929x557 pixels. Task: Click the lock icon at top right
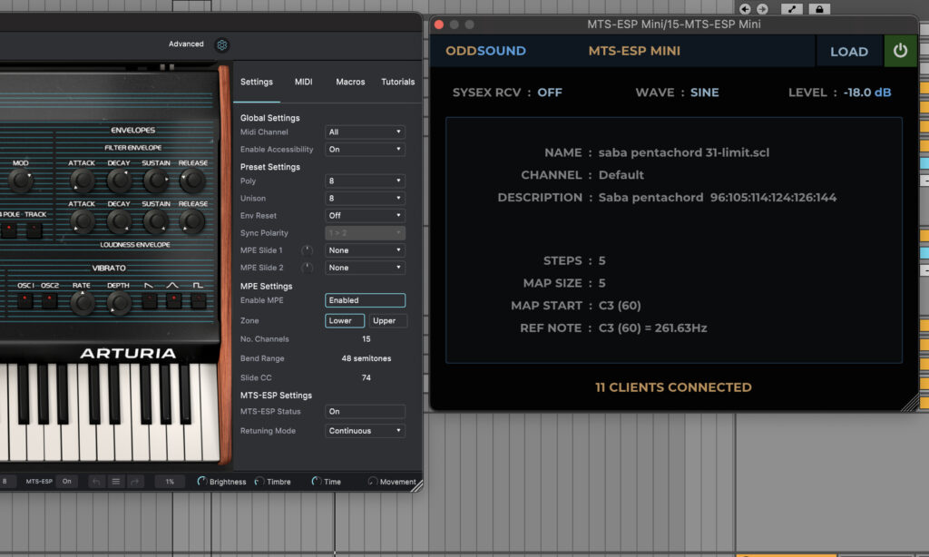[x=819, y=9]
